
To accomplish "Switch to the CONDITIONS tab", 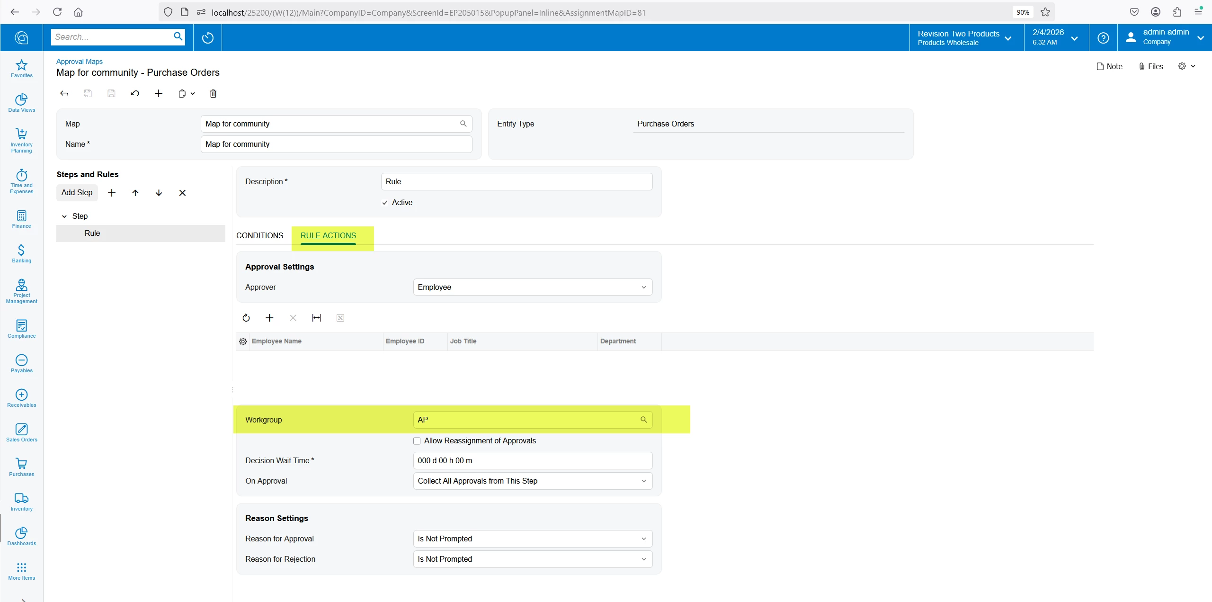I will point(259,235).
